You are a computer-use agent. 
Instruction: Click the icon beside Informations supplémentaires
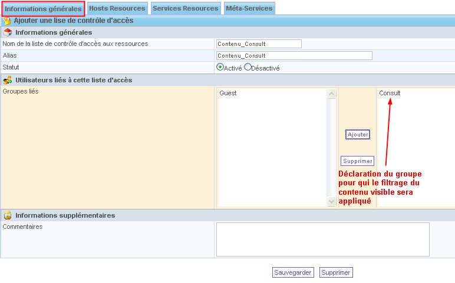(8, 215)
